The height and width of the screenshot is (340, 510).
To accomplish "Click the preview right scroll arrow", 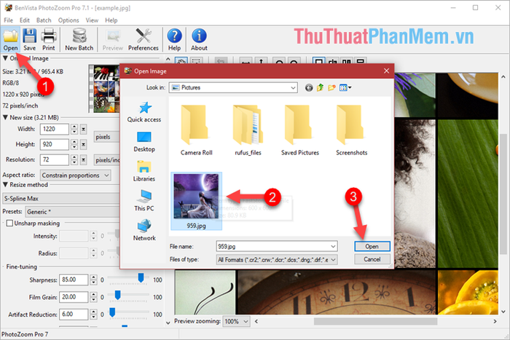I will (x=495, y=321).
